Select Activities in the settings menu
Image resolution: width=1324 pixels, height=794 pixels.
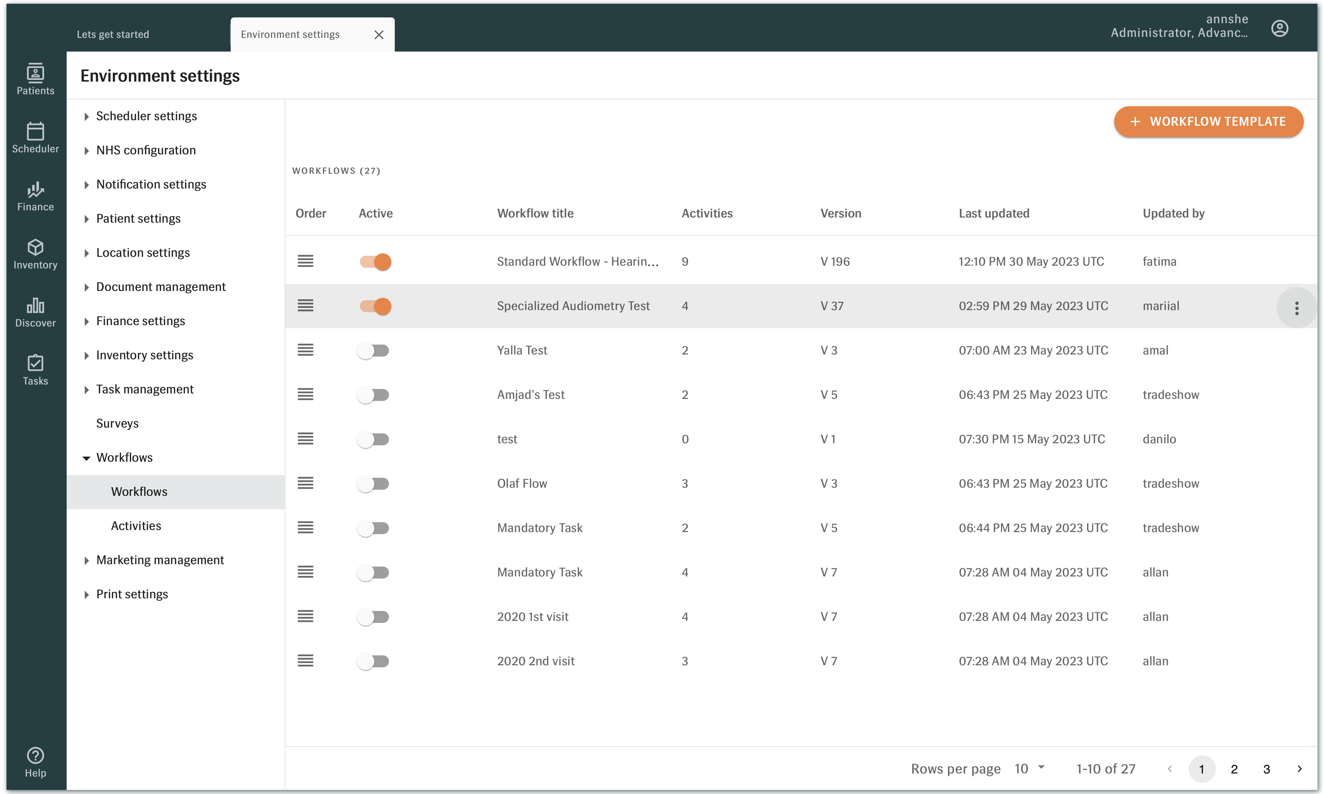(x=135, y=526)
